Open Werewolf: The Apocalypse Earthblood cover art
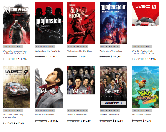The height and width of the screenshot is (132, 166). [x=17, y=23]
